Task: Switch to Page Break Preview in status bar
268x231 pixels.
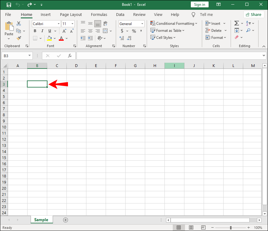Action: coord(203,228)
